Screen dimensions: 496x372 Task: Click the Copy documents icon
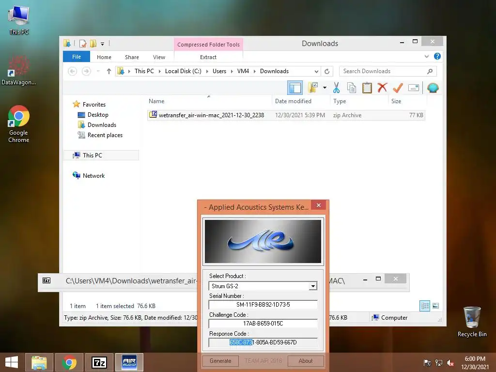352,88
